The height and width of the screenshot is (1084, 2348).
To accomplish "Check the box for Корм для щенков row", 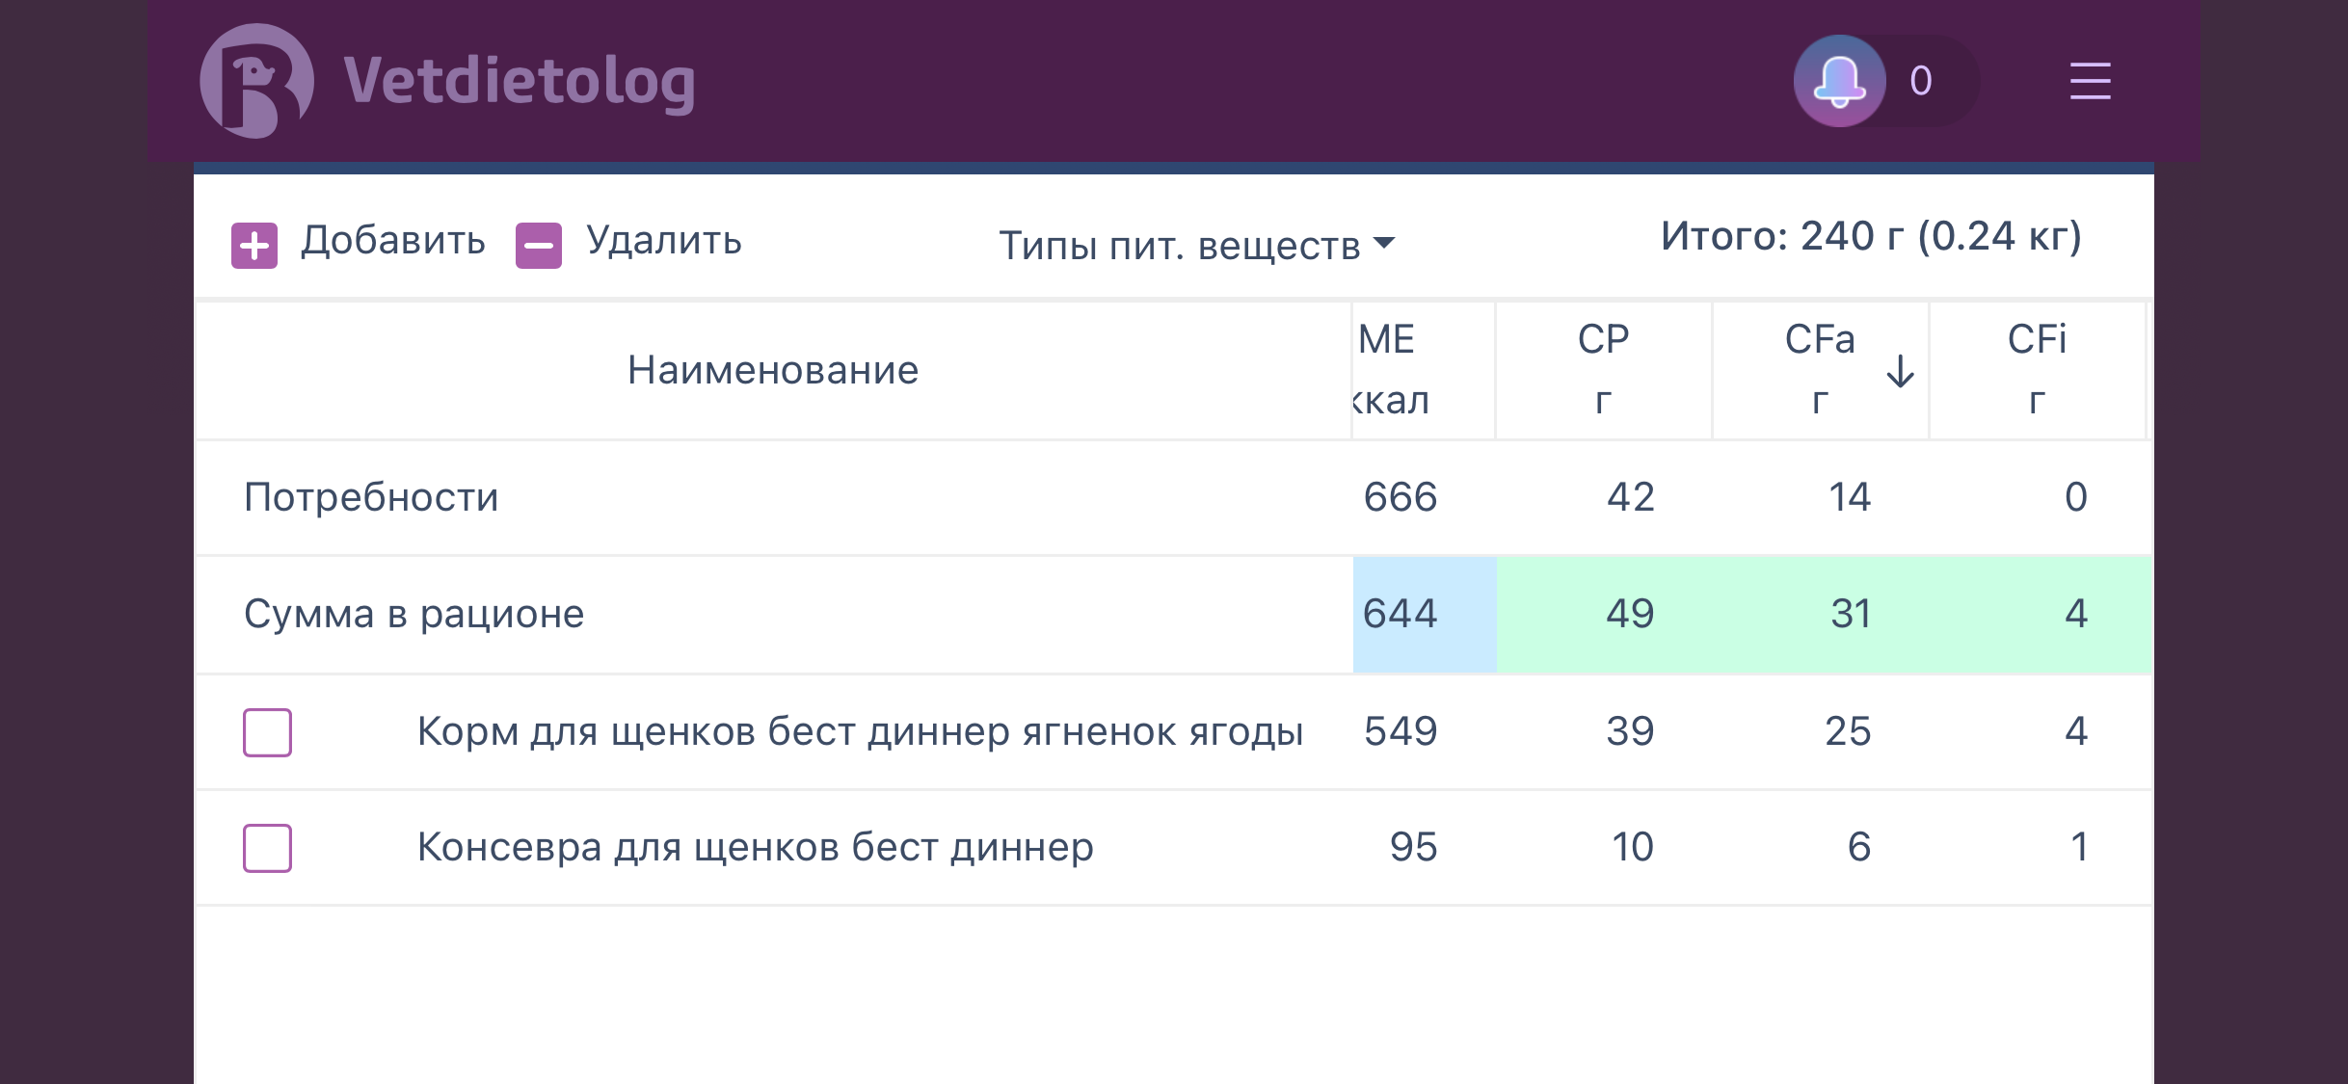I will click(267, 732).
